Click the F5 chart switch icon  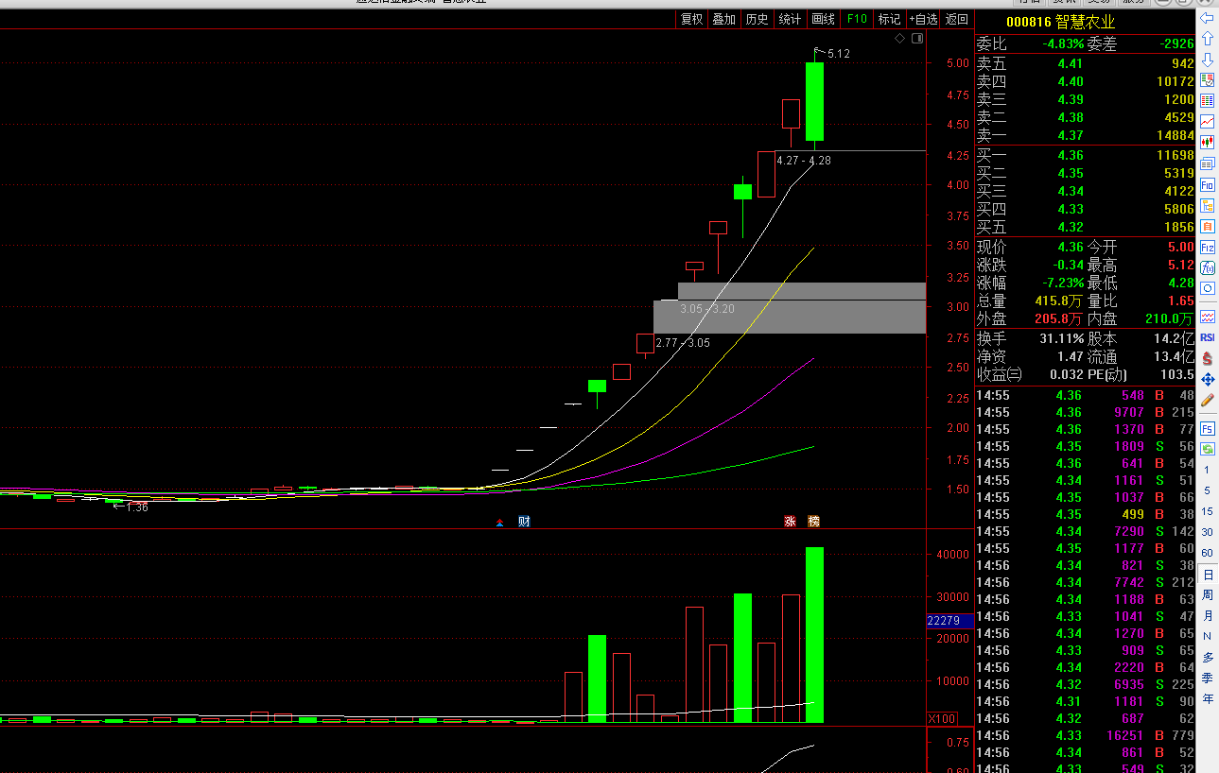coord(1207,428)
